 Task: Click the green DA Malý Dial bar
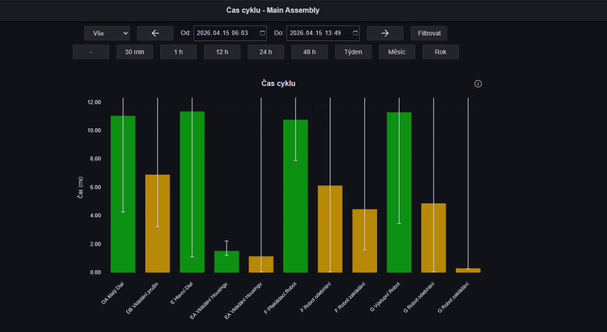point(123,194)
